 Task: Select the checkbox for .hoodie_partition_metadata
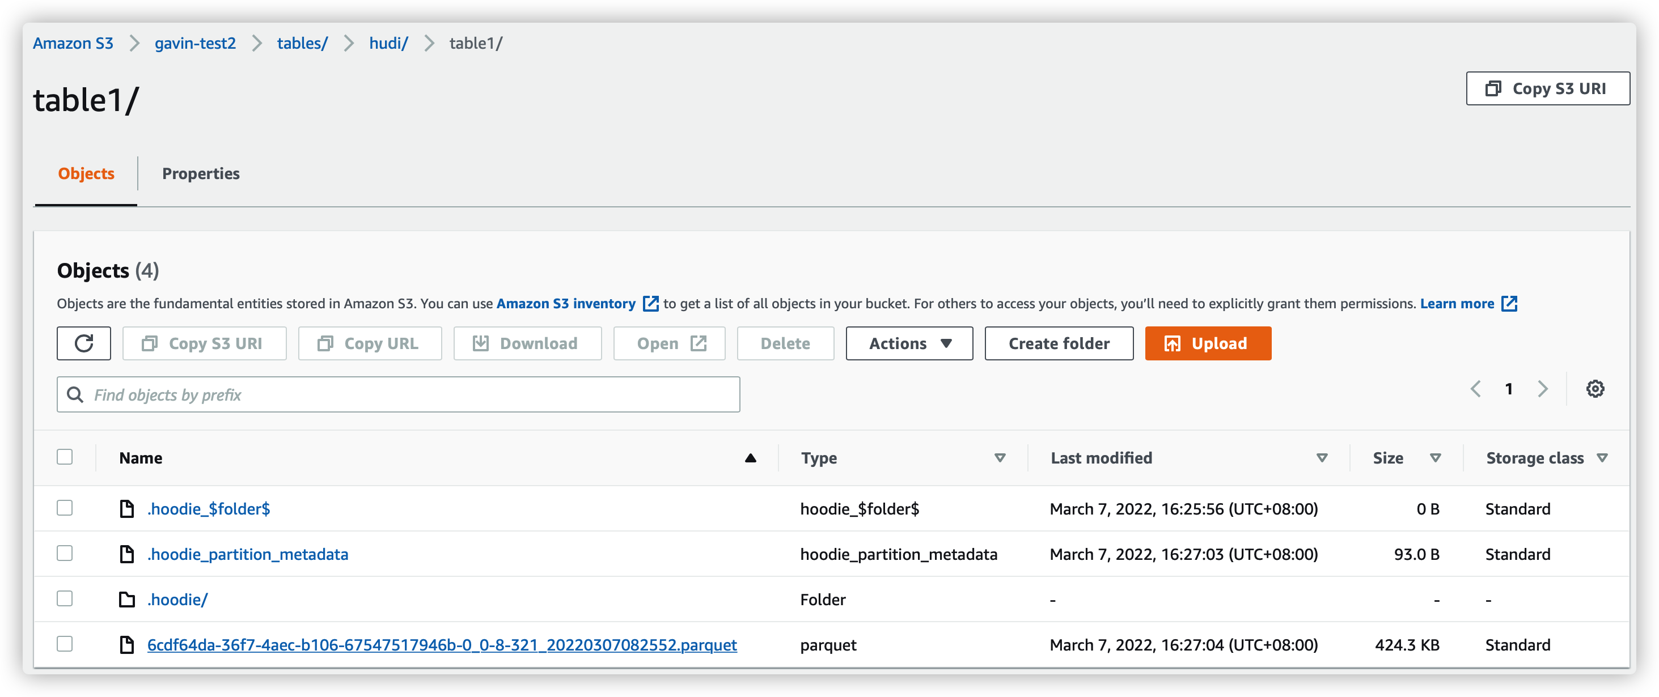tap(65, 553)
